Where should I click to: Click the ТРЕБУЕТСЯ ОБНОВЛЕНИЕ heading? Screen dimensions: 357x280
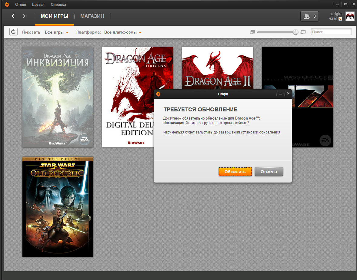200,109
